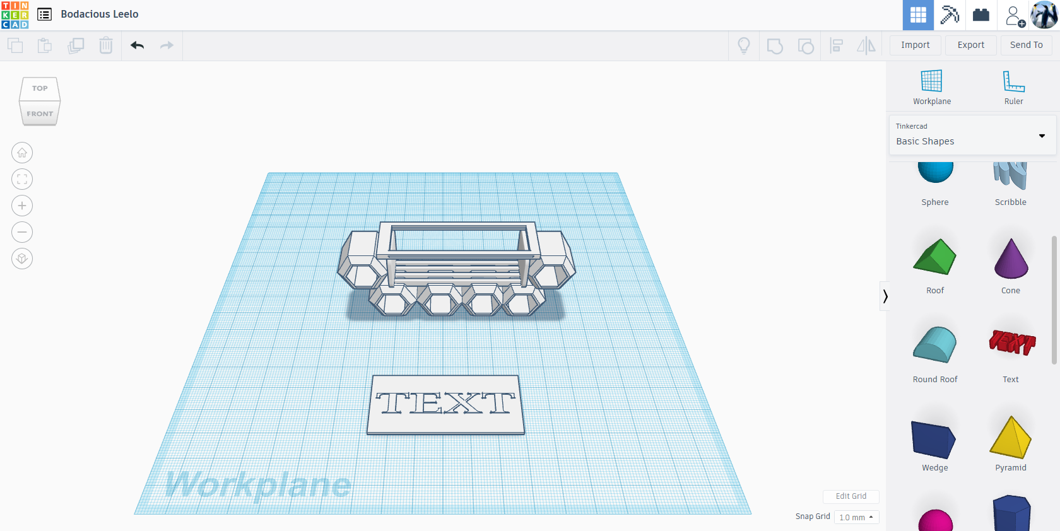The image size is (1060, 531).
Task: Open the Tinkercad logo home
Action: 15,15
